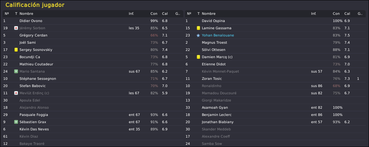This screenshot has width=369, height=147.
Task: Click Jérémy Sorbon's red injury icon
Action: click(x=16, y=28)
